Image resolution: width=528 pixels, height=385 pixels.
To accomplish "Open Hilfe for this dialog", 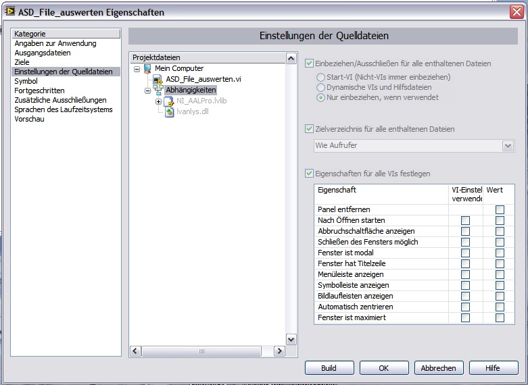I will [494, 368].
